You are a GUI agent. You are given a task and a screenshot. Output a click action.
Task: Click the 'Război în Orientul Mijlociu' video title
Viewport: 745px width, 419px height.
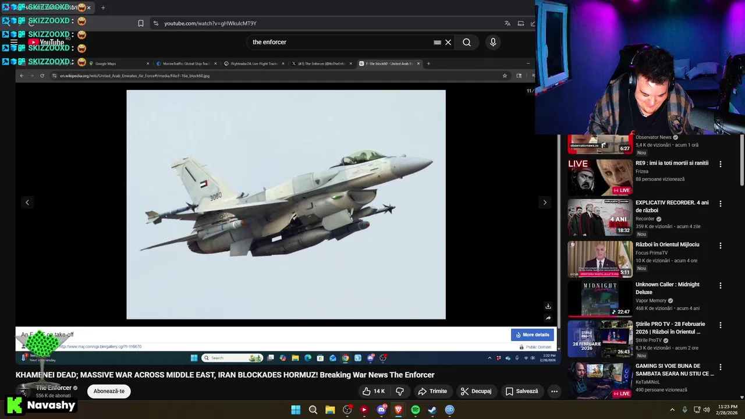point(668,244)
